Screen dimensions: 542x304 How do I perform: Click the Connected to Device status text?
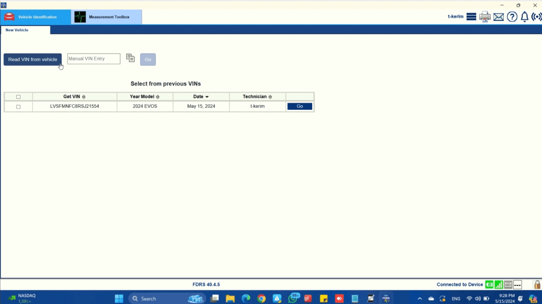click(460, 285)
